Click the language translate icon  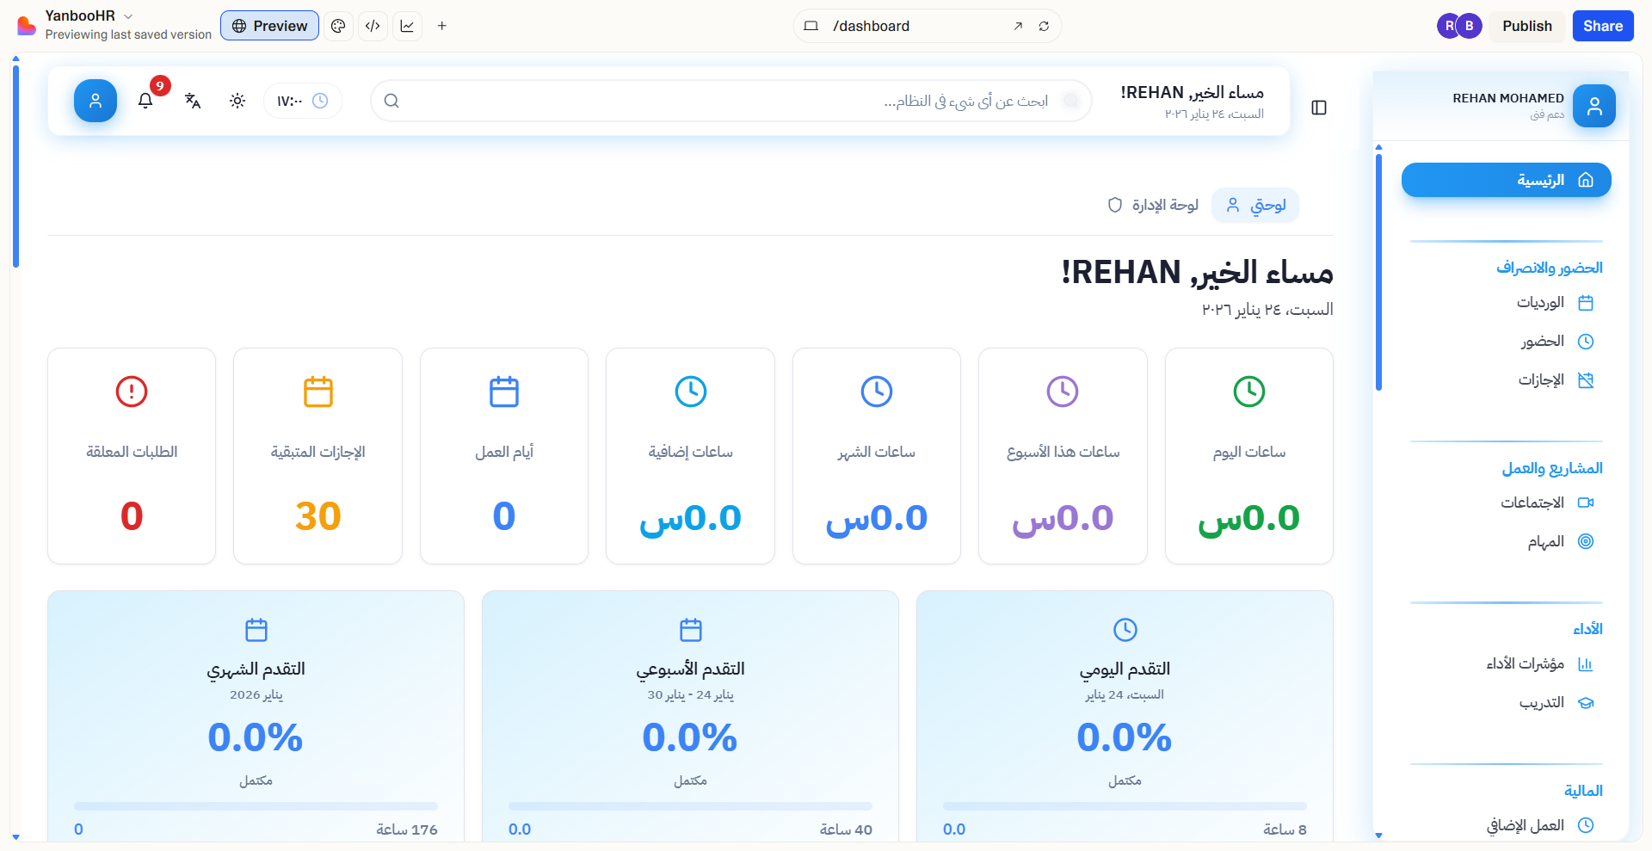click(193, 101)
